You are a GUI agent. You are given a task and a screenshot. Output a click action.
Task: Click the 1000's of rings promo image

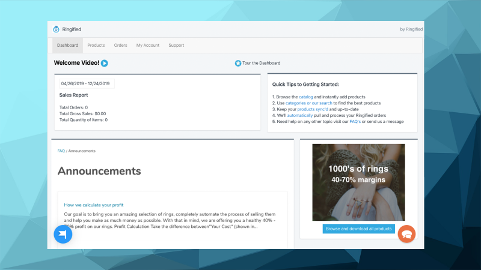tap(358, 182)
